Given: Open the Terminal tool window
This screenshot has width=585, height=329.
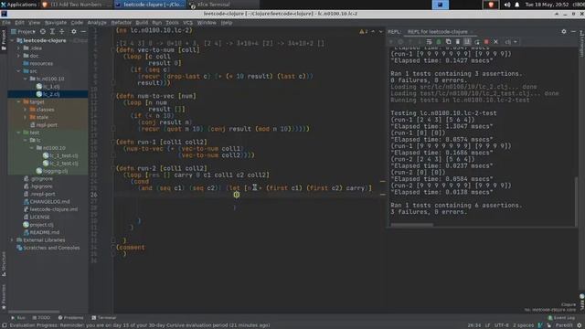Looking at the screenshot, I should [x=104, y=318].
